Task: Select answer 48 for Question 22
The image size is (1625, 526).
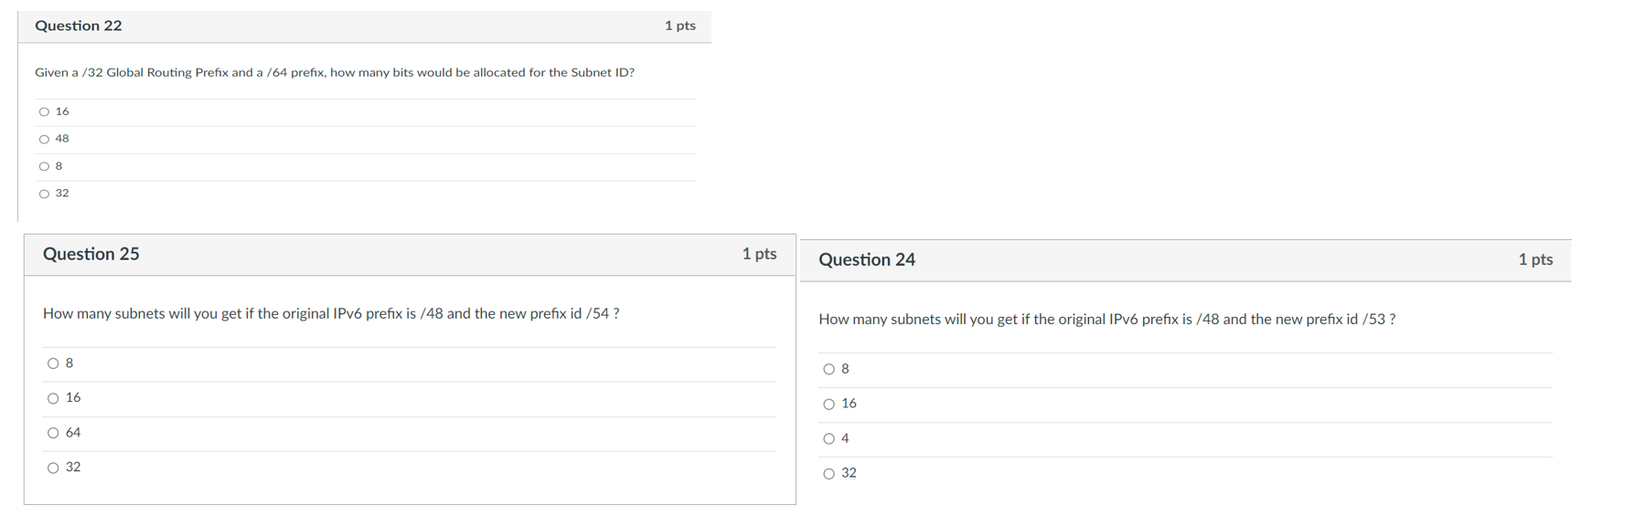Action: (44, 139)
